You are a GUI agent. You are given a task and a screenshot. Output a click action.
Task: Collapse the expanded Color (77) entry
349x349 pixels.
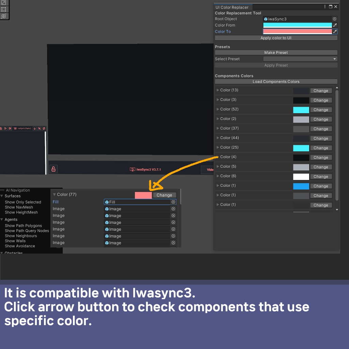[54, 194]
